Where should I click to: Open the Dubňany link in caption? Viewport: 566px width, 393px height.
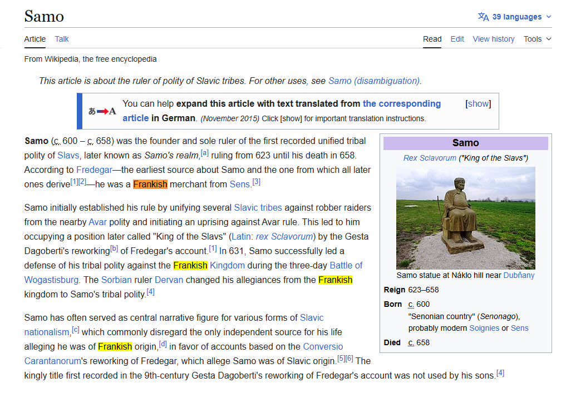click(x=519, y=275)
